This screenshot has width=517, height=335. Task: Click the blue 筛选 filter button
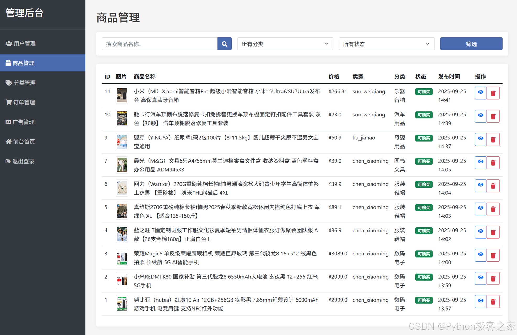tap(471, 44)
